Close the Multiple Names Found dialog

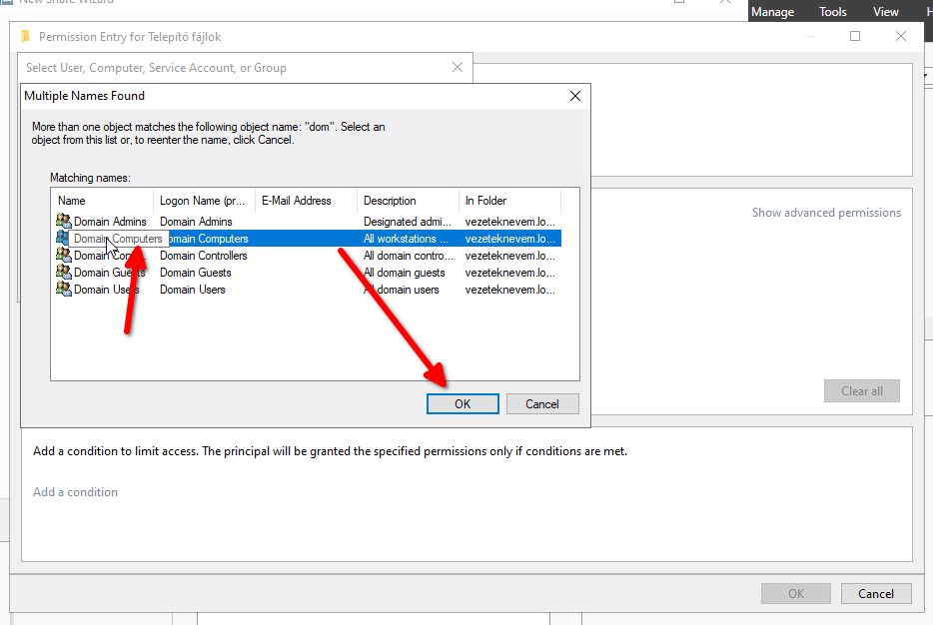[x=574, y=96]
